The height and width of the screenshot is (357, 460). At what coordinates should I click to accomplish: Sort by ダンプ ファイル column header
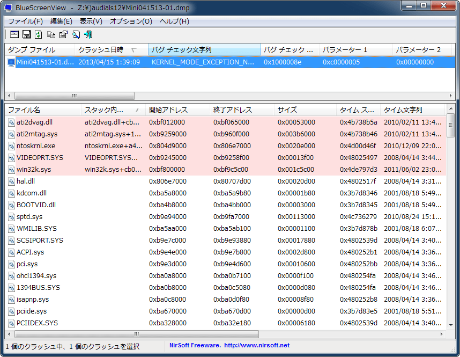tap(40, 49)
